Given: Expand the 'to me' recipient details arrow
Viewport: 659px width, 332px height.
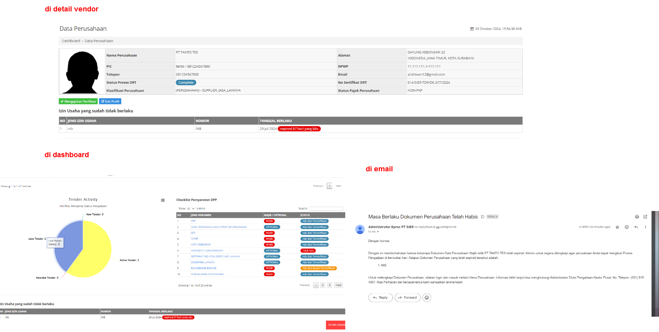Looking at the screenshot, I should (378, 232).
